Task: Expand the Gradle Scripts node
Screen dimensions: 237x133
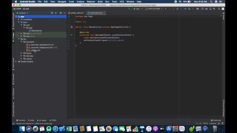Action: coord(16,62)
